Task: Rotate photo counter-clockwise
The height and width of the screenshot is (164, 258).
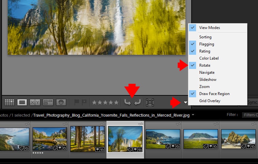Action: click(127, 102)
